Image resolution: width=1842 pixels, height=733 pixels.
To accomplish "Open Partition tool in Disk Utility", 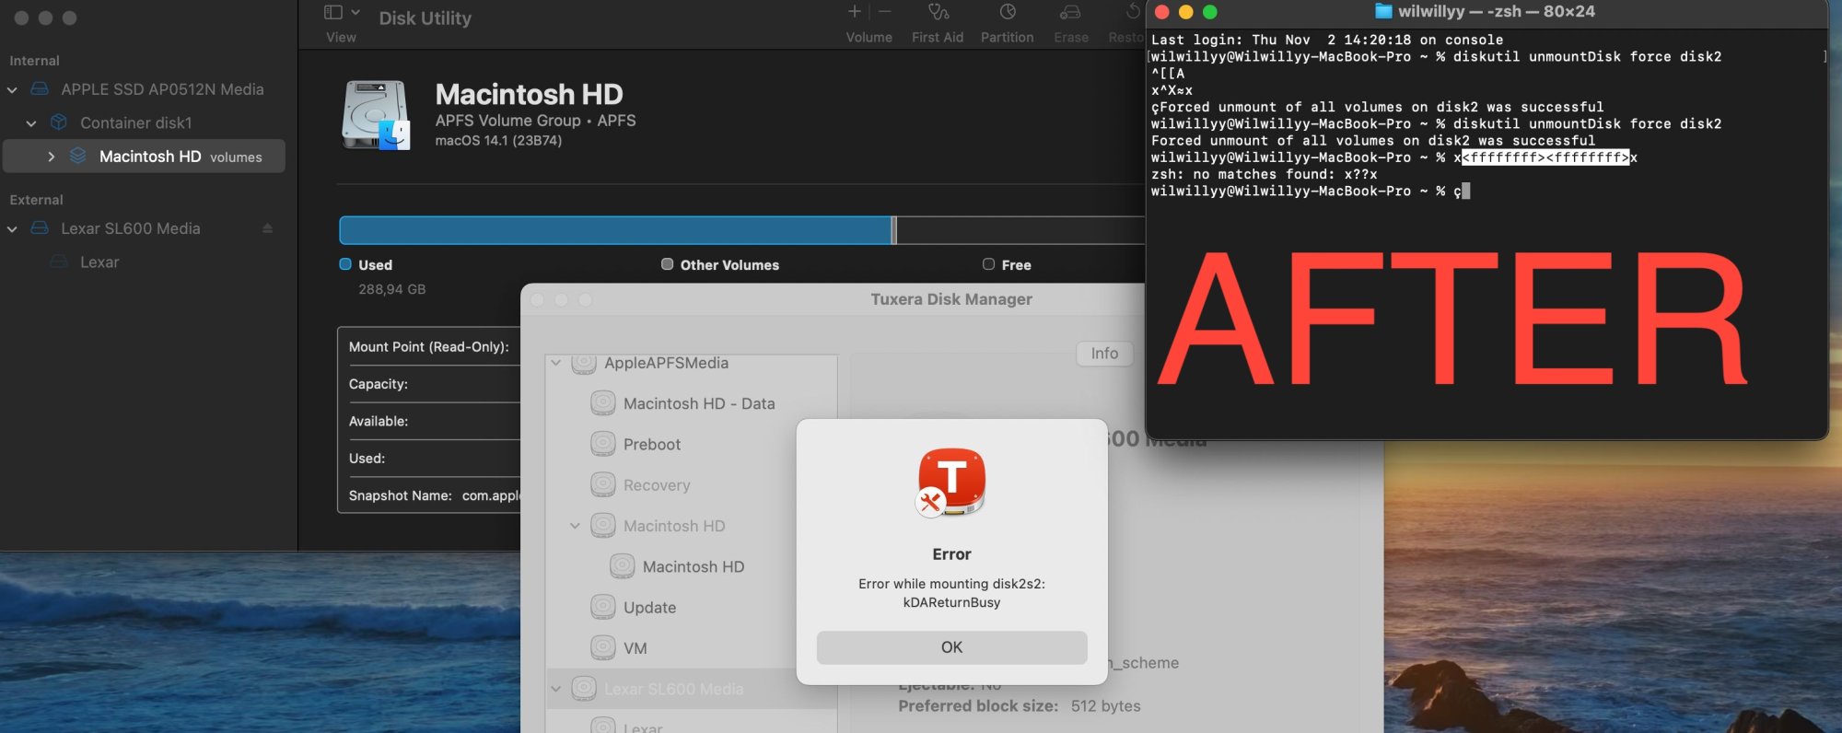I will [1007, 23].
